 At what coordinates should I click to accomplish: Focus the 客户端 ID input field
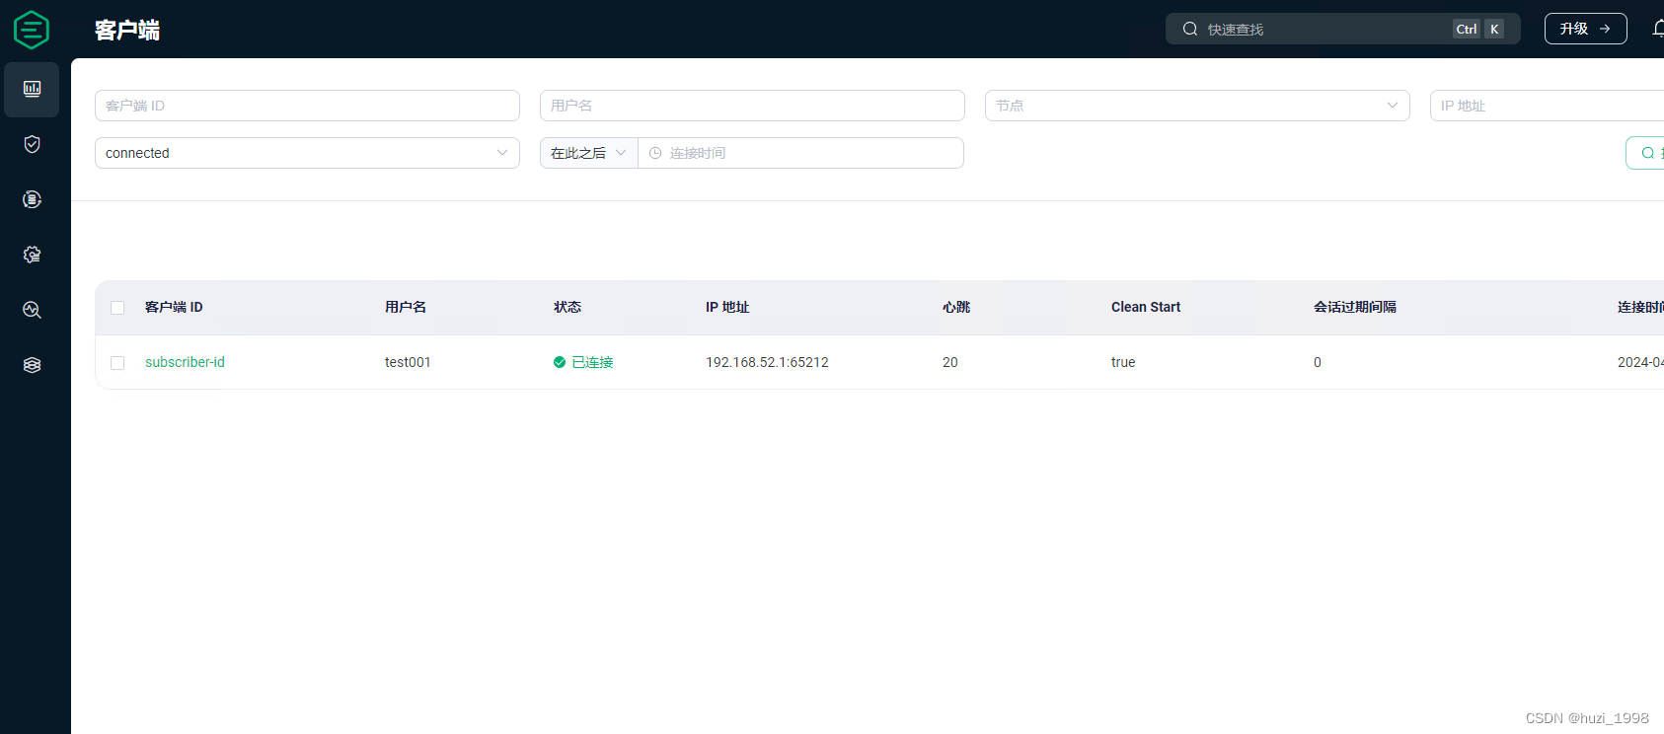[307, 106]
